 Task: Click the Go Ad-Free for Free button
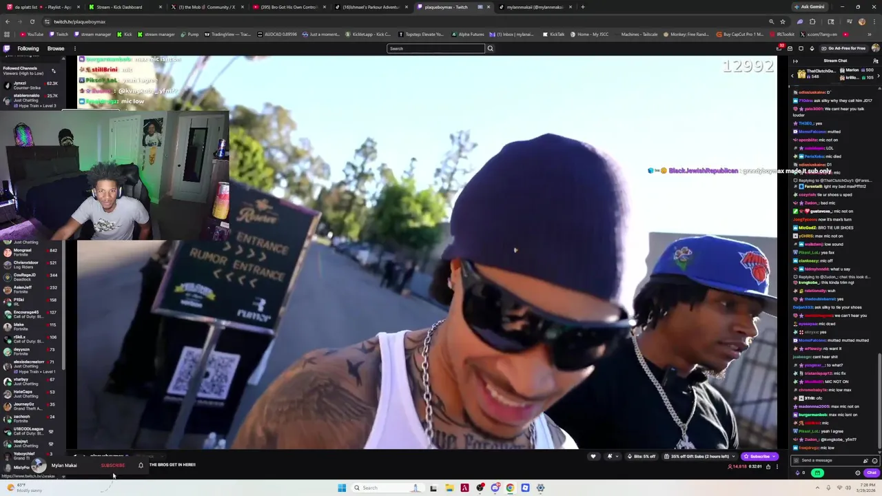(843, 48)
